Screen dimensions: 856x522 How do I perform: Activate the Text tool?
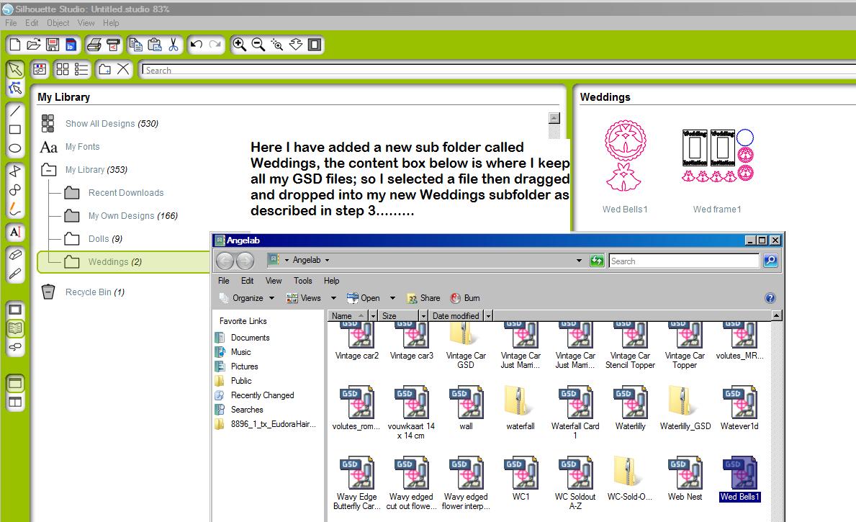coord(15,232)
